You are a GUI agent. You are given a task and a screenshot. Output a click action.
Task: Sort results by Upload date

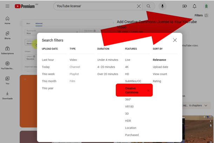pyautogui.click(x=160, y=67)
